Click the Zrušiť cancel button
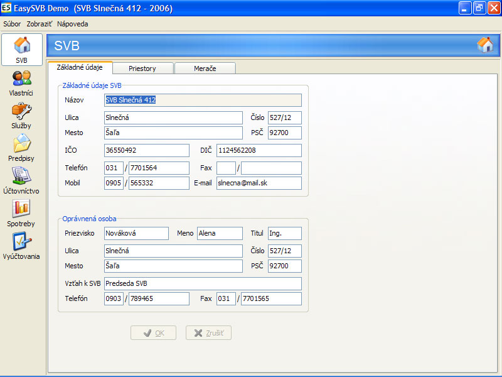Image resolution: width=502 pixels, height=377 pixels. tap(208, 333)
